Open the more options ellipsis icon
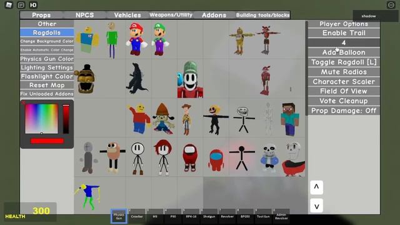400x225 pixels. pyautogui.click(x=391, y=5)
